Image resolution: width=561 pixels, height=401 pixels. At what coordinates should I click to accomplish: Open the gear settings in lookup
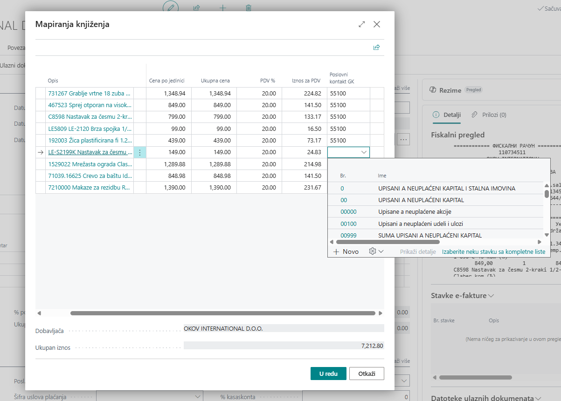(375, 251)
